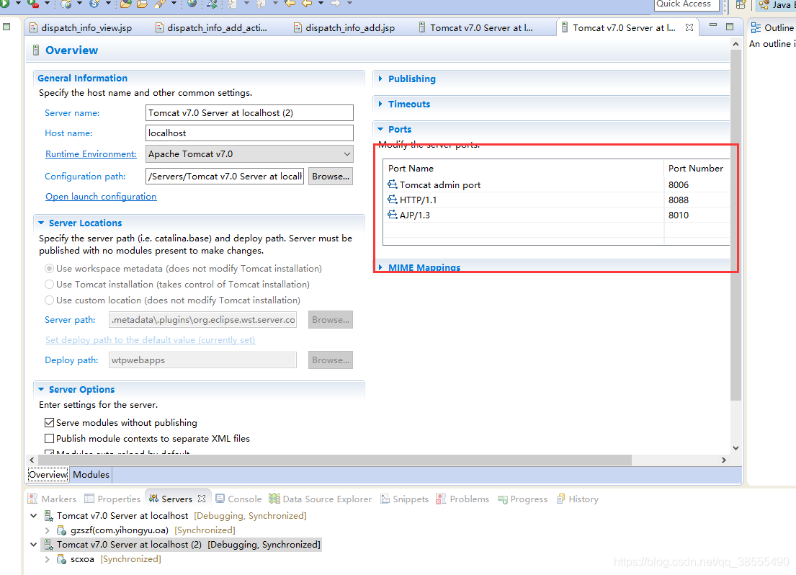
Task: Collapse Tomcat v7.0 Server at localhost (2) node
Action: (x=34, y=545)
